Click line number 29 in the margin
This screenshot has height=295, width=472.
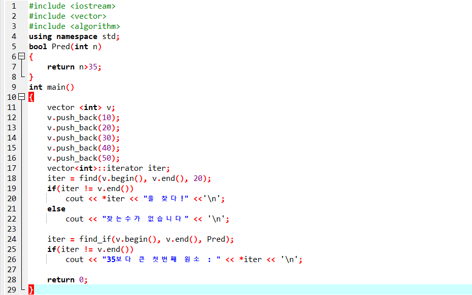coord(12,290)
